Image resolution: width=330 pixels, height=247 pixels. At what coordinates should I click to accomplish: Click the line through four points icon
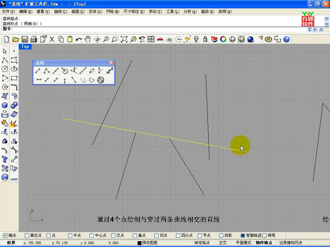(x=83, y=71)
